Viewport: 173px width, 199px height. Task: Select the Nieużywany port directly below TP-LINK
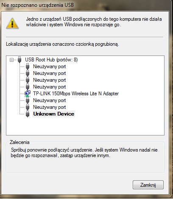click(50, 100)
